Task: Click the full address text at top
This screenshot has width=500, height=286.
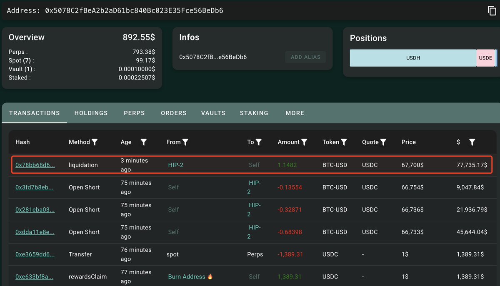Action: (x=134, y=10)
